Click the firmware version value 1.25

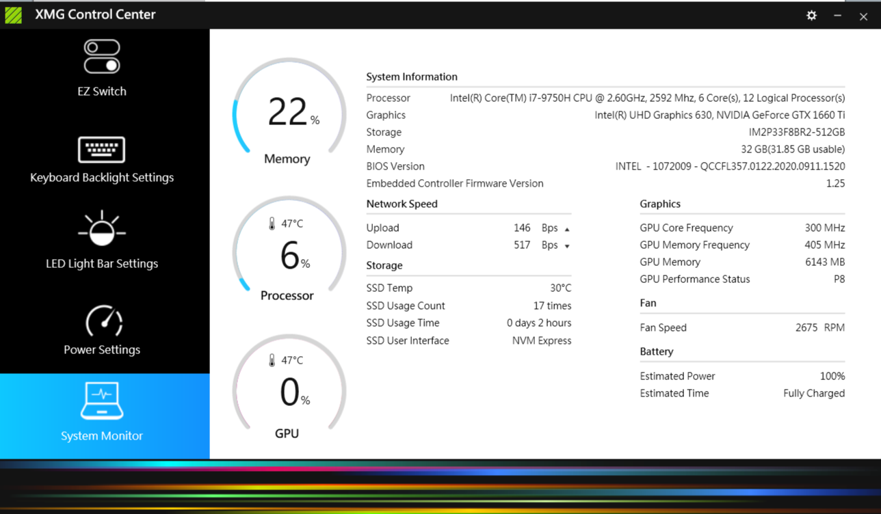click(x=835, y=183)
